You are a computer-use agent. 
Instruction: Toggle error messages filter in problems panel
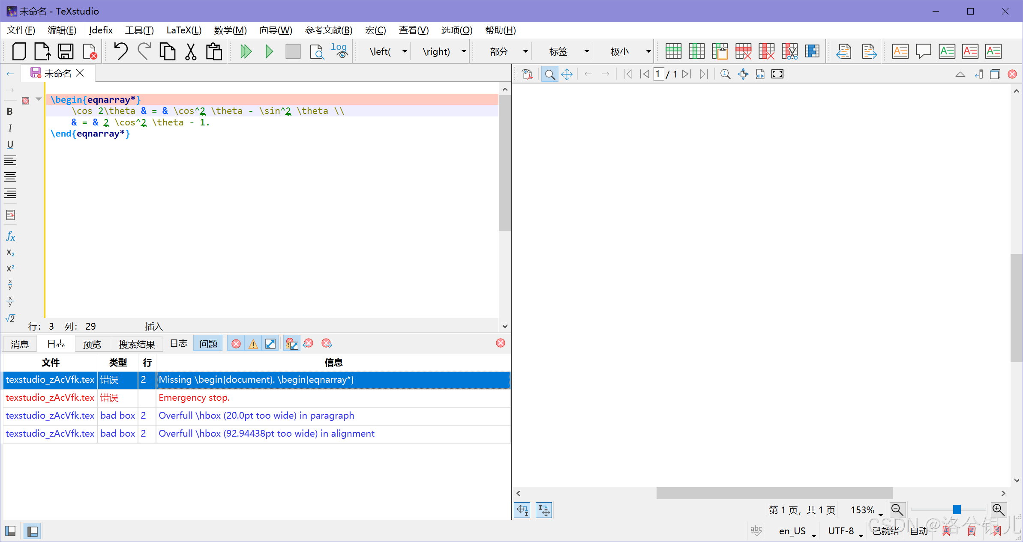(236, 344)
